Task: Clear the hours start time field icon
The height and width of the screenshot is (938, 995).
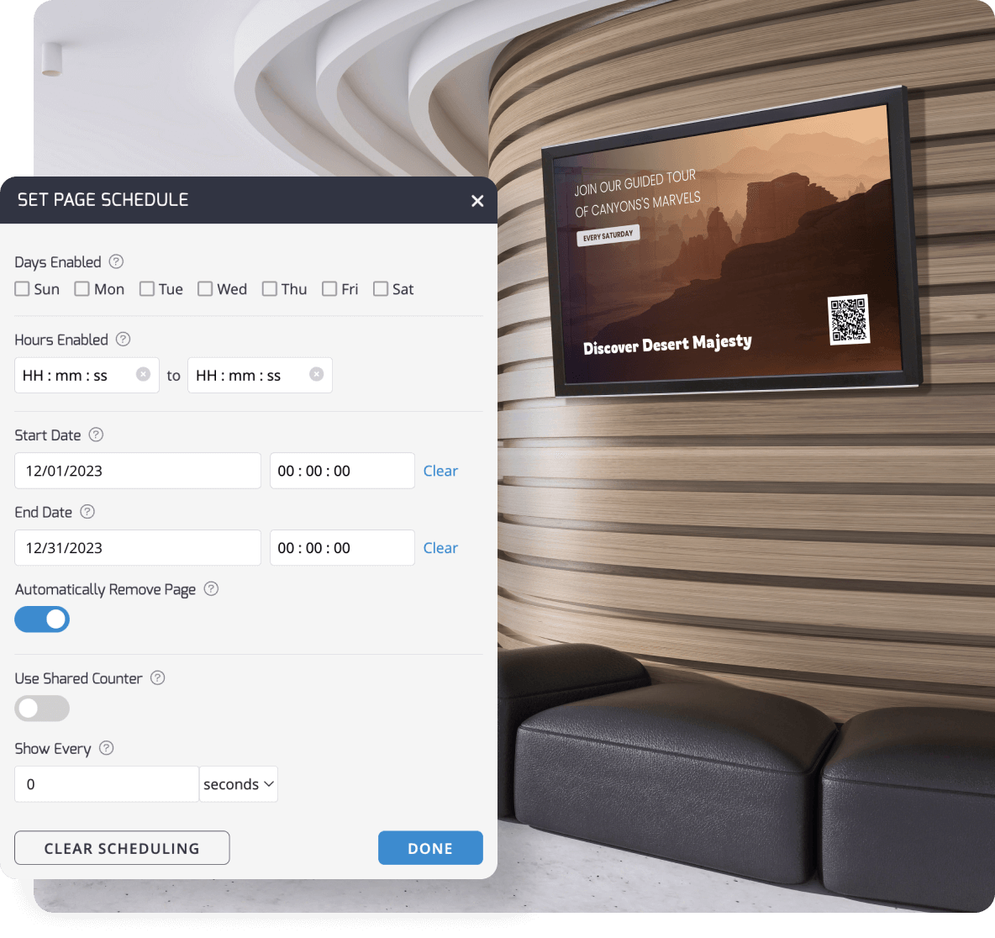Action: (x=143, y=375)
